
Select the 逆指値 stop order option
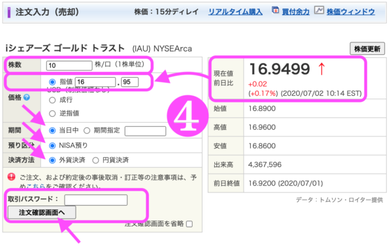tap(52, 114)
